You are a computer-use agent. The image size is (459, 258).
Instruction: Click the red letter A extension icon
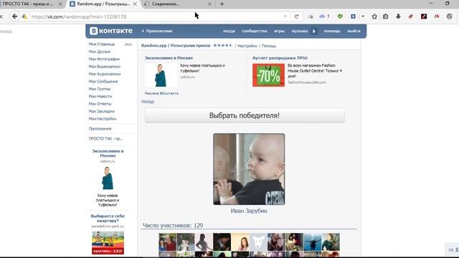pos(437,16)
